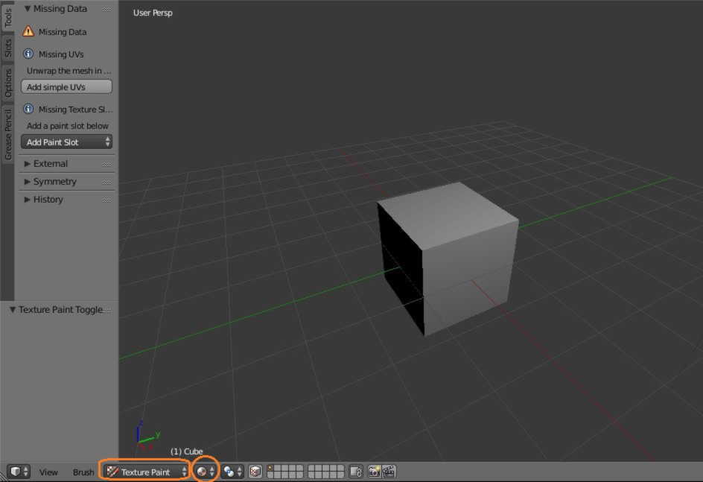Open the viewport shading sphere selector

point(206,472)
